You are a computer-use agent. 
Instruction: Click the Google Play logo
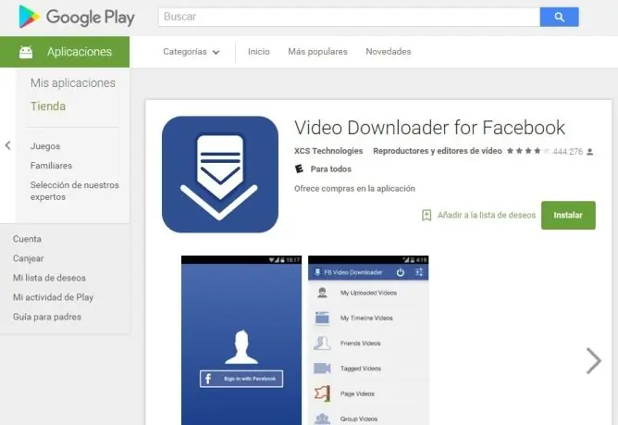pyautogui.click(x=77, y=17)
